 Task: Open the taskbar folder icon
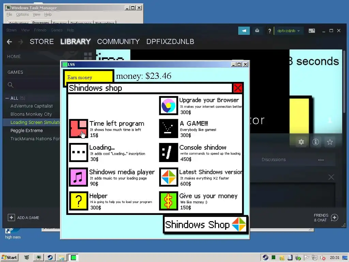[62, 258]
